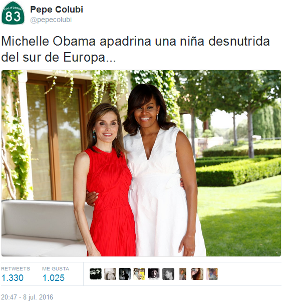282x302 pixels.
Task: Open the grayscale side-profile man avatar
Action: (168, 274)
